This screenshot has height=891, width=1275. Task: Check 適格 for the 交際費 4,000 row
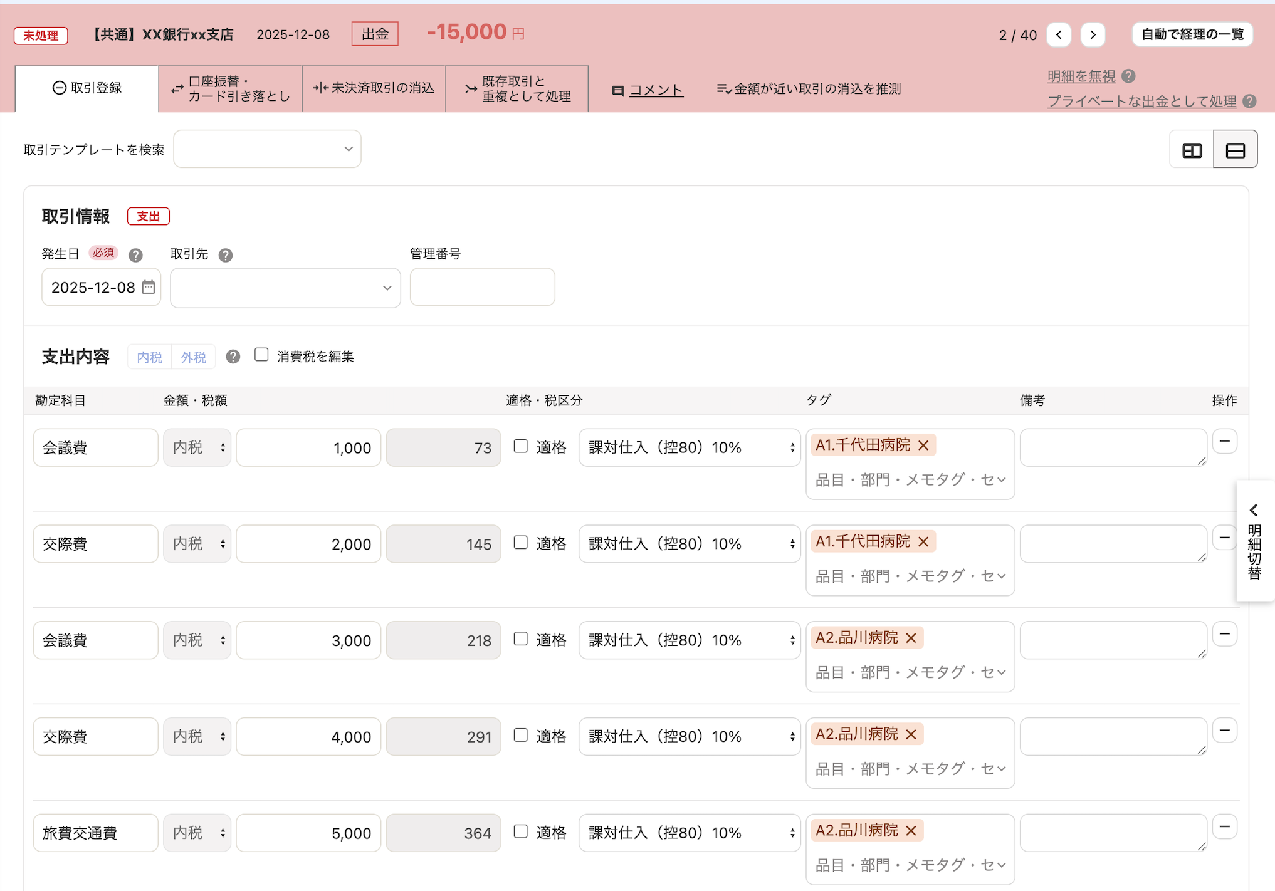(520, 736)
